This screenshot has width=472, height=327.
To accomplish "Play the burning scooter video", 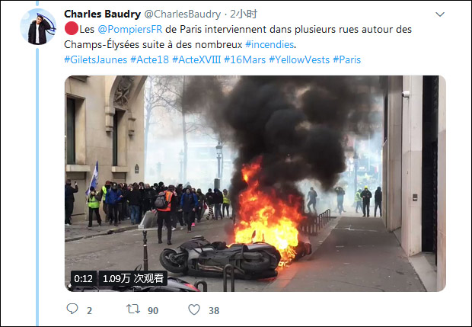I will pyautogui.click(x=255, y=183).
